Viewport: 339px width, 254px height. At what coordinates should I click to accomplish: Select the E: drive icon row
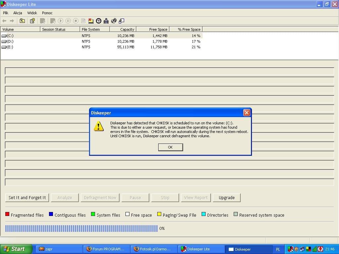(x=101, y=47)
